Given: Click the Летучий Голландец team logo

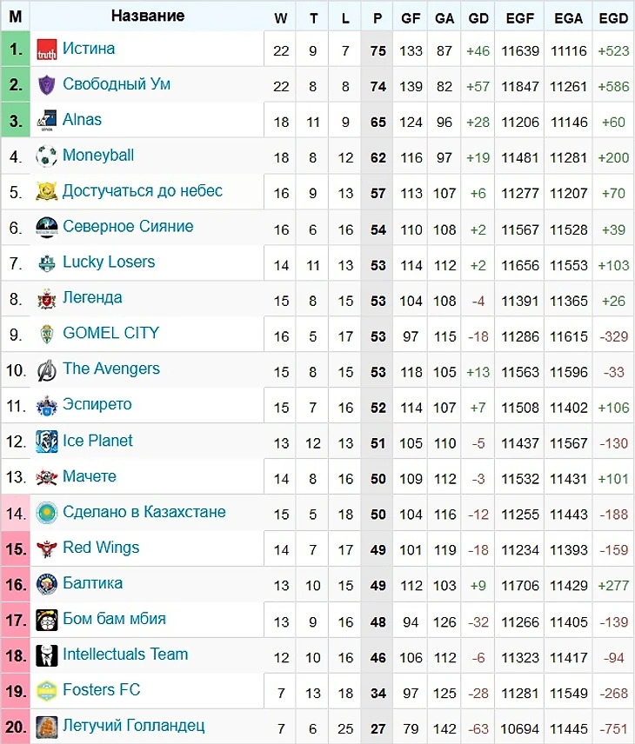Looking at the screenshot, I should [47, 727].
